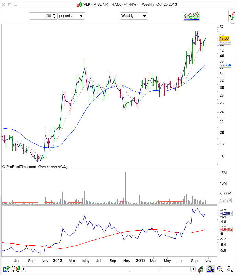This screenshot has height=275, width=236.
Task: Click the 15M volume axis label
Action: pyautogui.click(x=223, y=173)
